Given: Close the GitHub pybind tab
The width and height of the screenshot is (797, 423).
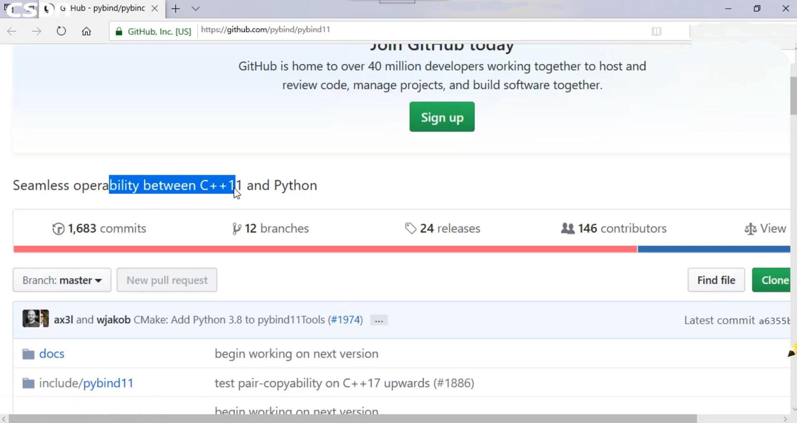Looking at the screenshot, I should point(155,8).
